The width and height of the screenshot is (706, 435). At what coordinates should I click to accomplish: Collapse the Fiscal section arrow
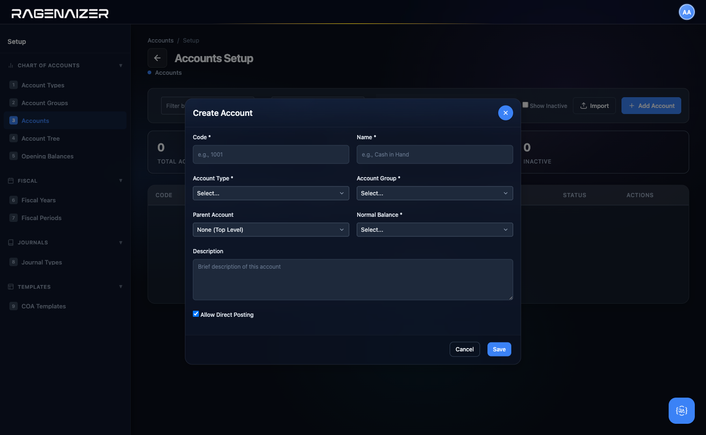(x=121, y=181)
